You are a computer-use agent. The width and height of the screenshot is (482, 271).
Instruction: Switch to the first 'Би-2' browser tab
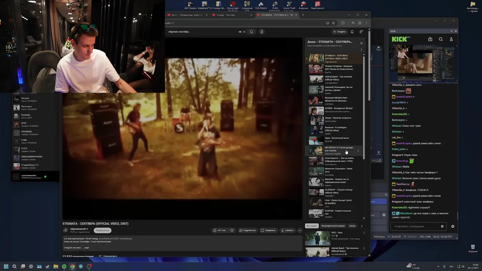pyautogui.click(x=187, y=15)
